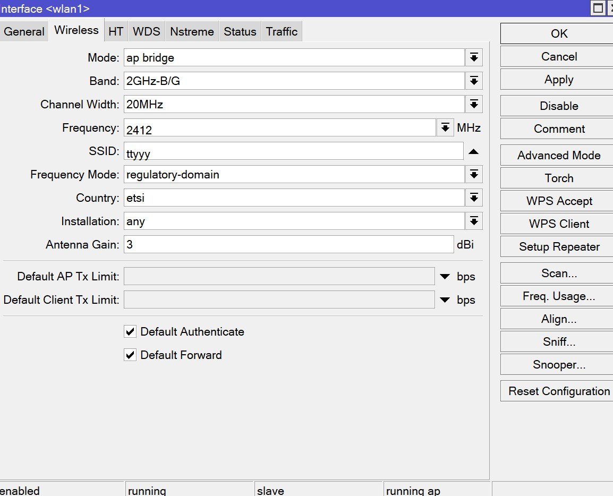
Task: Open the Band dropdown arrow
Action: (474, 81)
